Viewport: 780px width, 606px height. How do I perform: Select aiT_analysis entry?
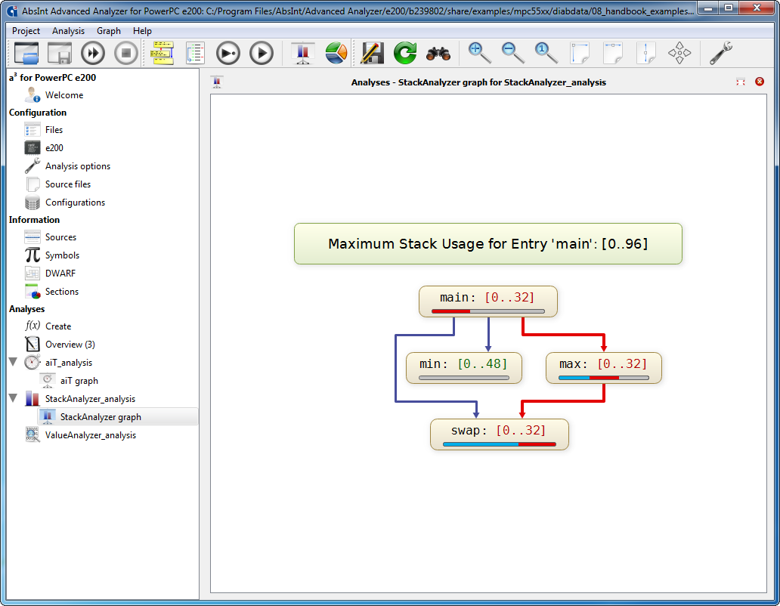(x=69, y=363)
